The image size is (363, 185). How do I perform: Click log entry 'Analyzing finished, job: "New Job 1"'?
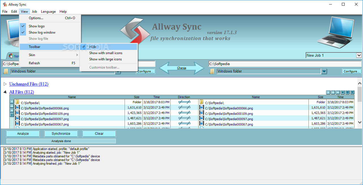[x=42, y=164]
